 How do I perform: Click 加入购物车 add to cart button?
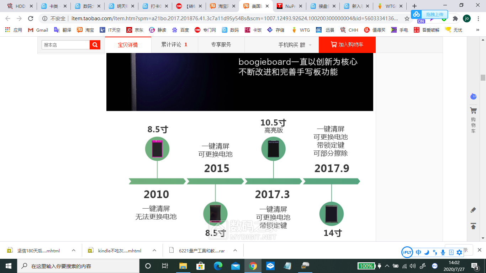tap(347, 45)
